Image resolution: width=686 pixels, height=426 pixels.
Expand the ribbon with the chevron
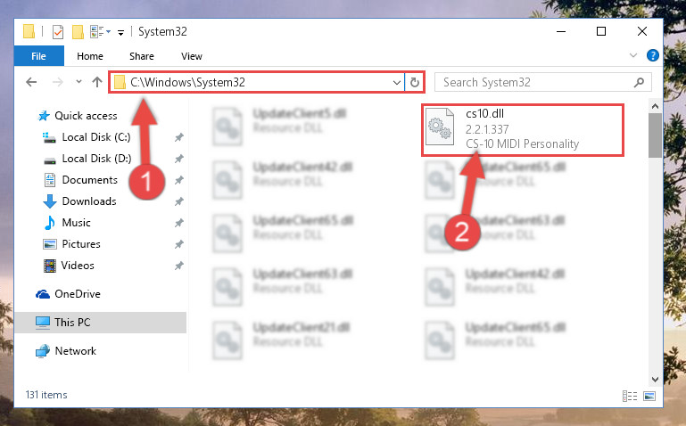(x=632, y=55)
